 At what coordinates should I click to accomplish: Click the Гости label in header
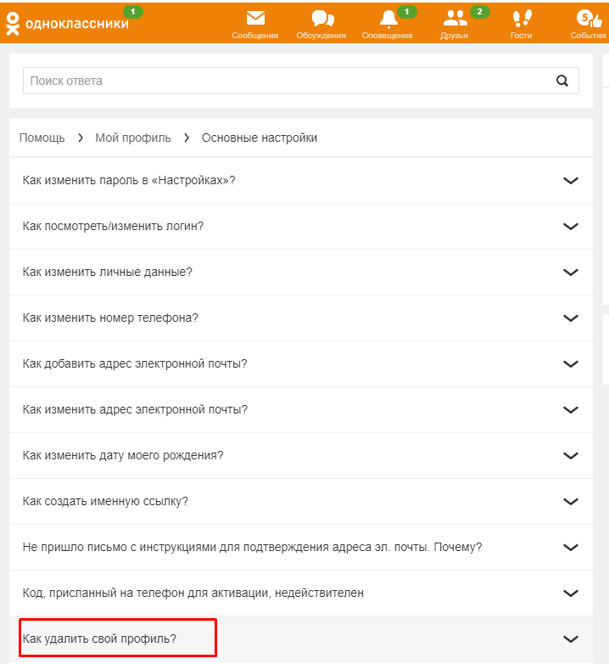click(x=521, y=36)
